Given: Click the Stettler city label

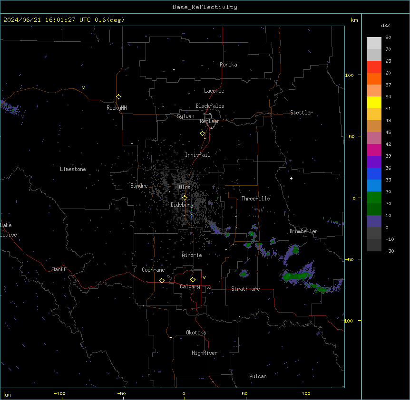Looking at the screenshot, I should (x=302, y=113).
